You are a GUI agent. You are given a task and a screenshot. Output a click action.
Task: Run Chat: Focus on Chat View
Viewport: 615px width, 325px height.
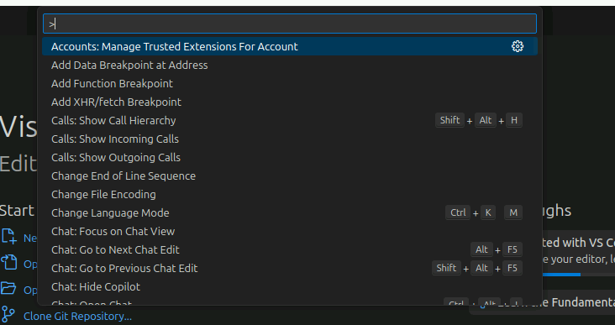click(290, 231)
